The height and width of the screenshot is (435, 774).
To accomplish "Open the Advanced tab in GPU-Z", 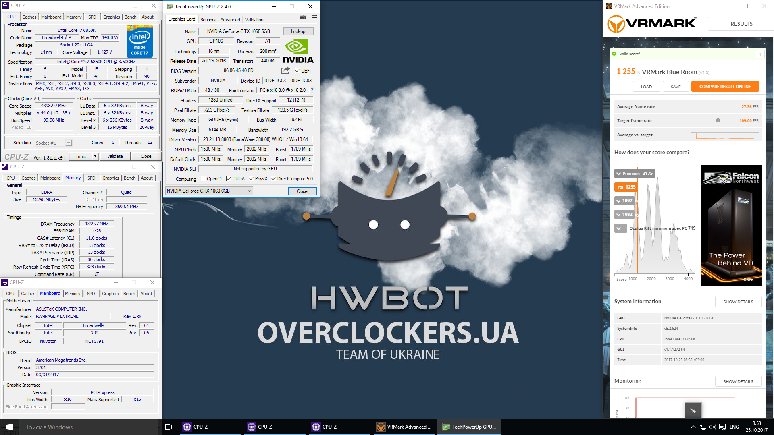I will [x=230, y=19].
